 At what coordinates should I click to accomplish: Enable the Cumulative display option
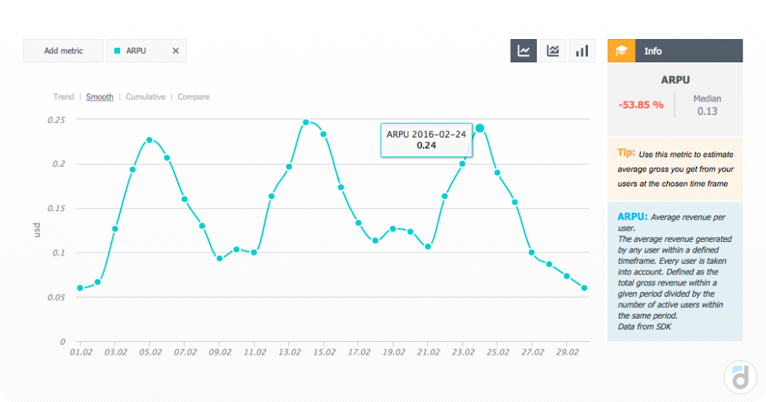tap(145, 97)
